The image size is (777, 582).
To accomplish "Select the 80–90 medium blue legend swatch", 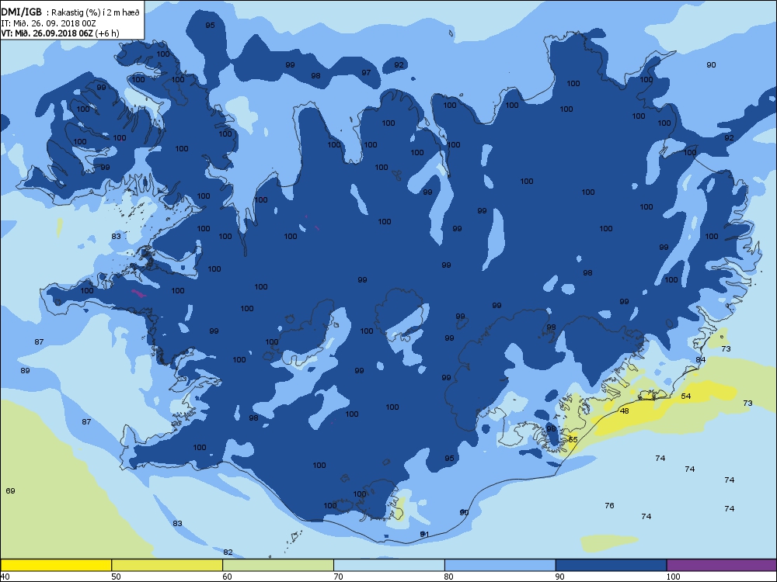I will coord(500,565).
